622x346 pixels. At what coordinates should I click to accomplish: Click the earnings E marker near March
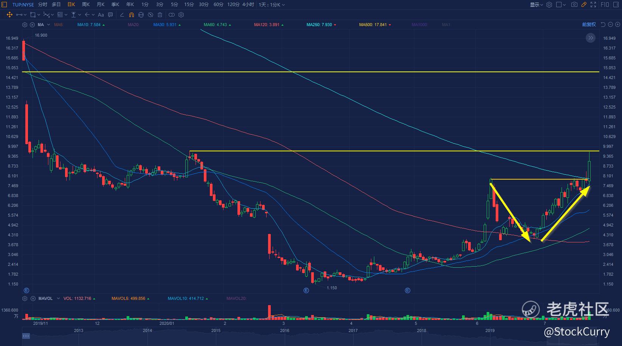coord(306,290)
